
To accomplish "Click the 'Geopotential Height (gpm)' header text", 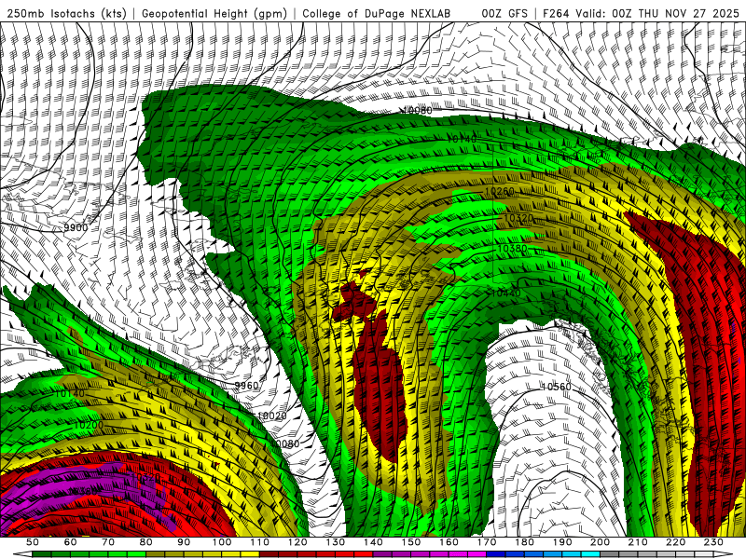I will [x=214, y=13].
